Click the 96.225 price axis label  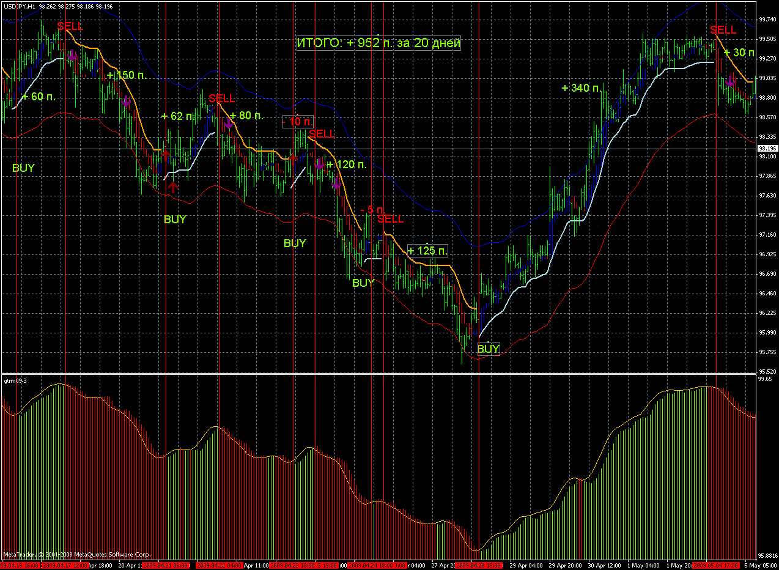766,313
